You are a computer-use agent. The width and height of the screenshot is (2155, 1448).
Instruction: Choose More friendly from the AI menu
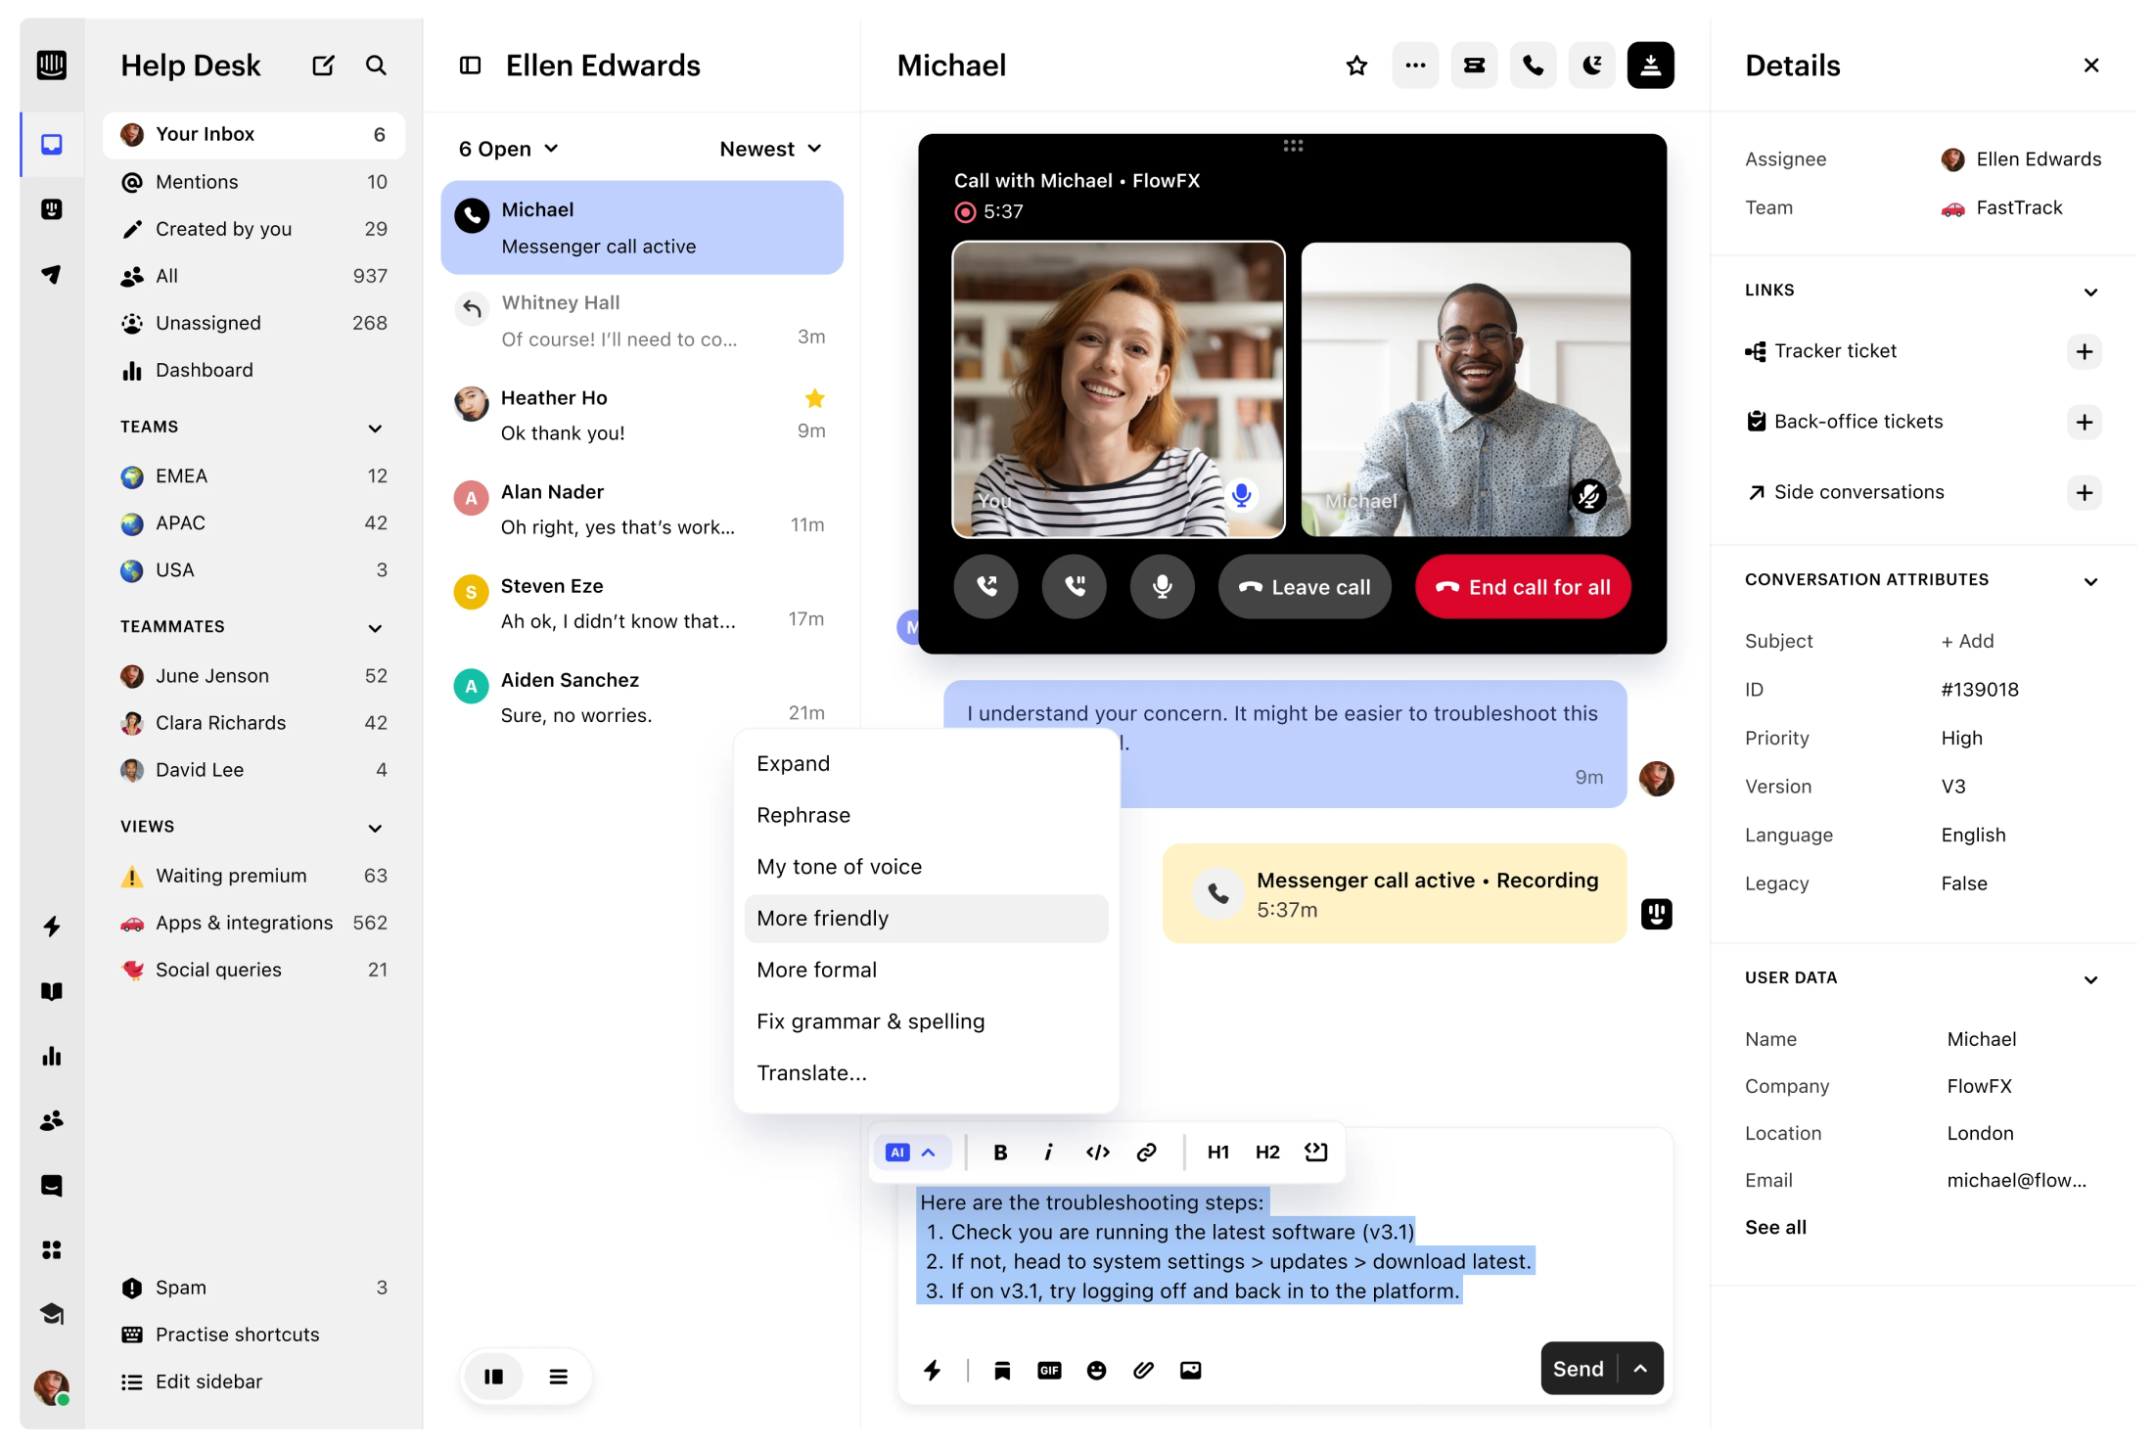click(x=823, y=918)
